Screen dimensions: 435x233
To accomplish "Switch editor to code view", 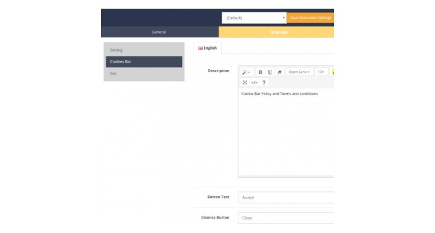I will click(x=254, y=83).
